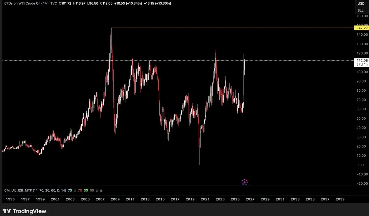Click the purple lightning event icon
The image size is (369, 216).
[244, 182]
